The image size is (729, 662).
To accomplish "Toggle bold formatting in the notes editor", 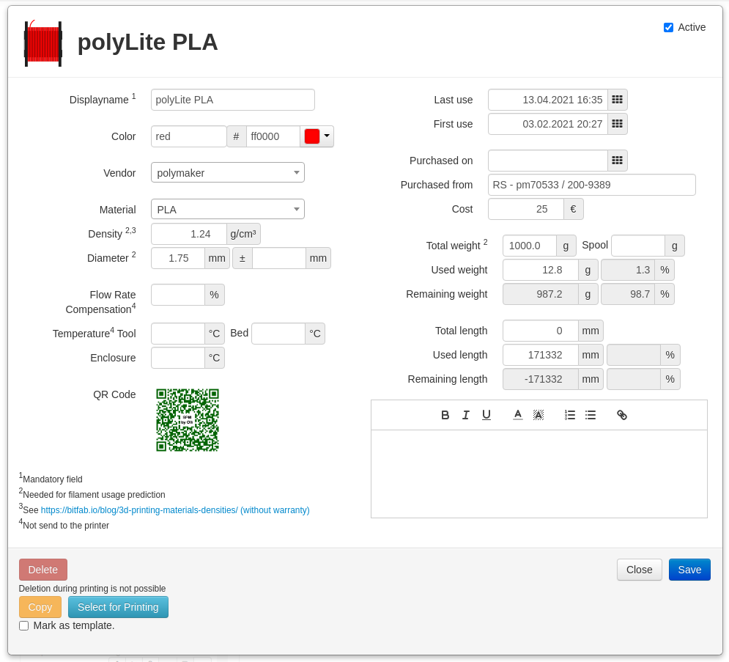I will pos(445,415).
